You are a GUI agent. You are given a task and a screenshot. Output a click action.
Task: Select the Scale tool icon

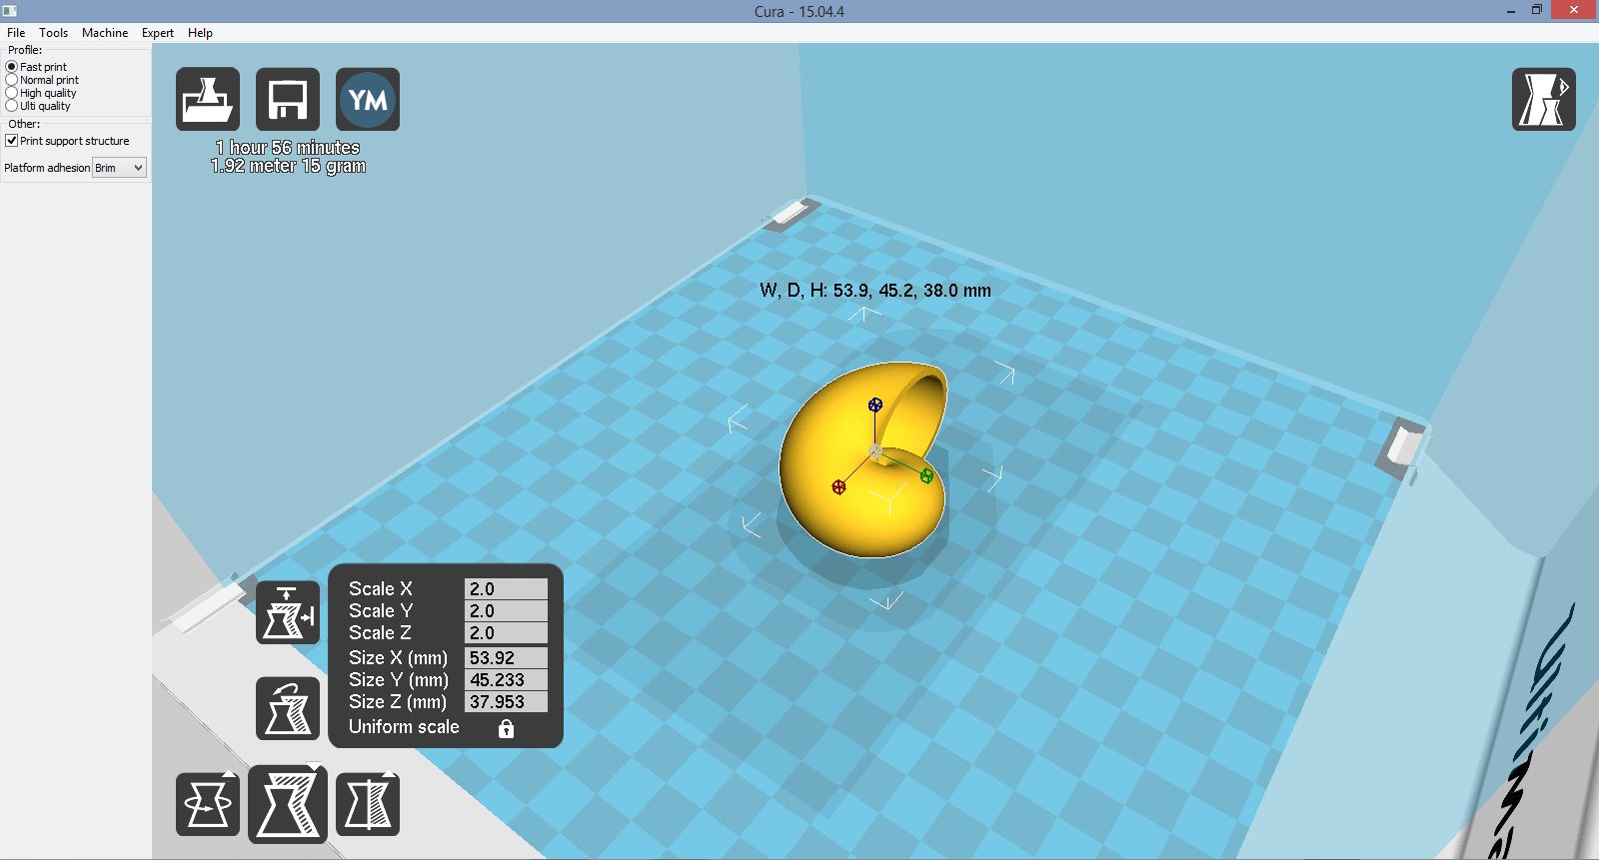coord(288,804)
